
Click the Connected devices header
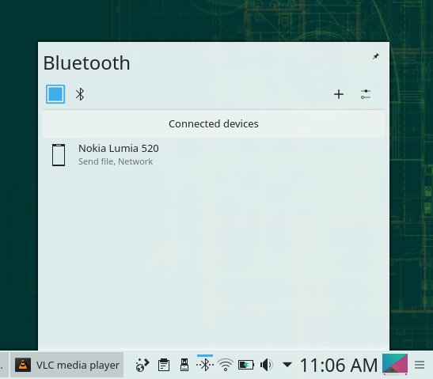[x=214, y=123]
